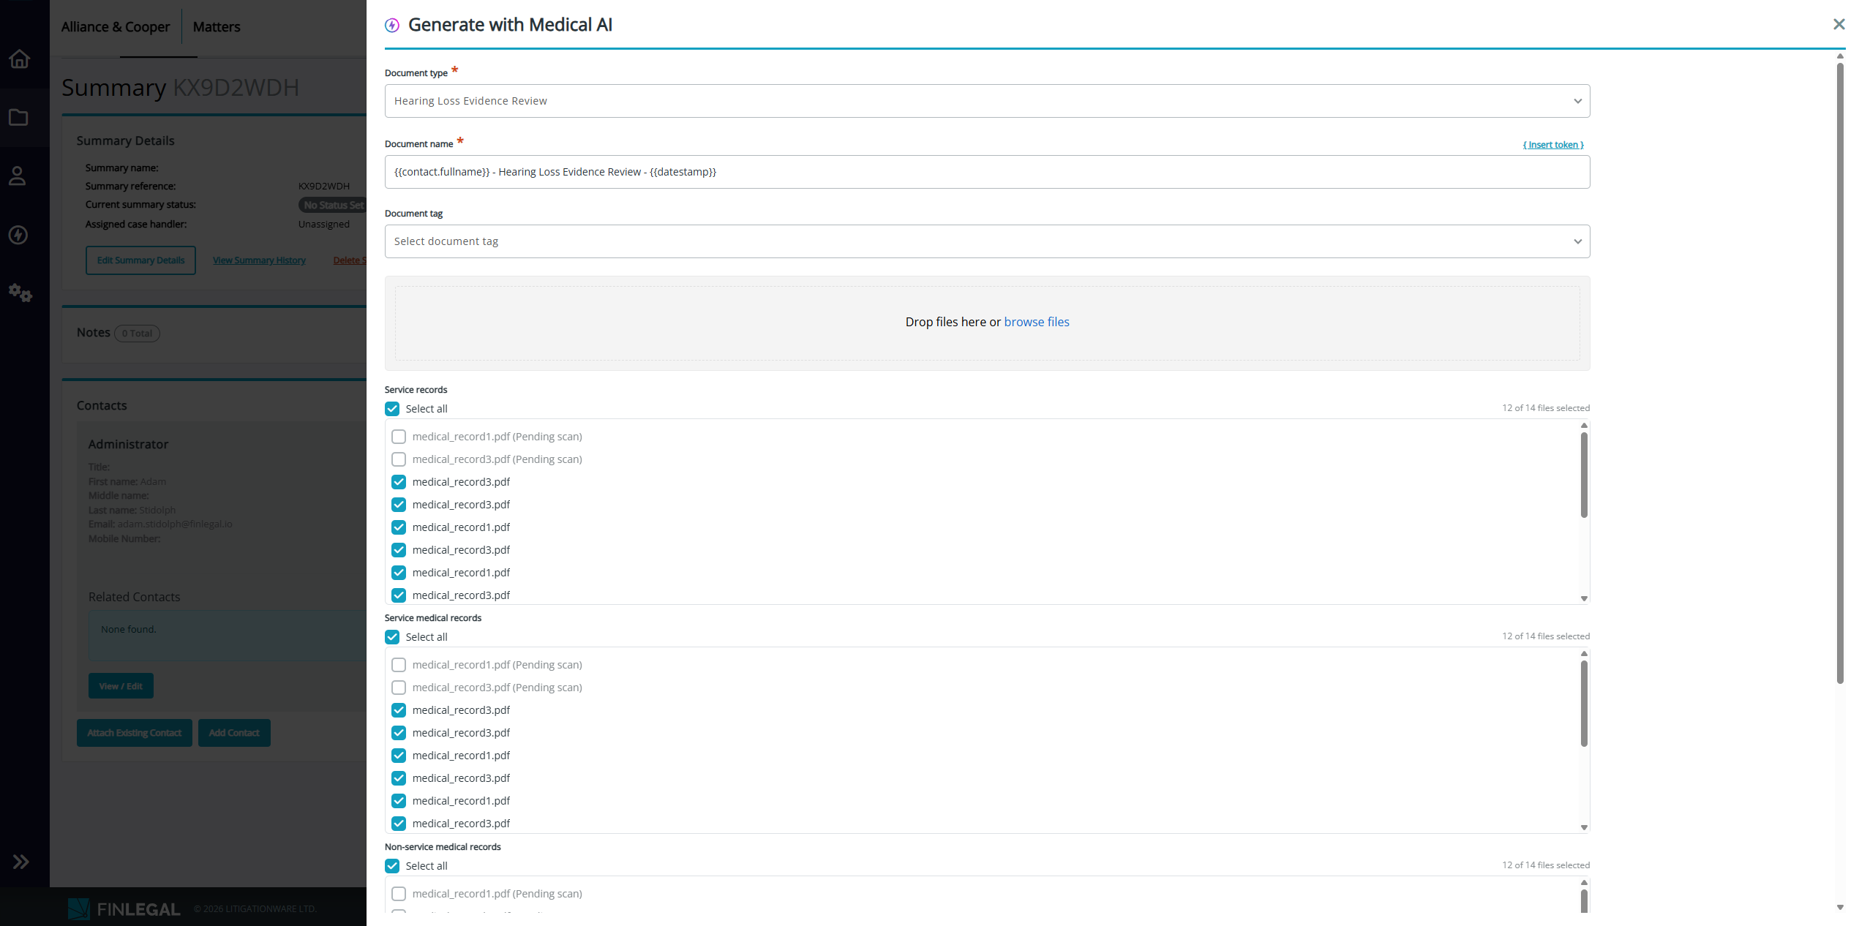The width and height of the screenshot is (1859, 926).
Task: Click the No Status Set badge
Action: 333,206
